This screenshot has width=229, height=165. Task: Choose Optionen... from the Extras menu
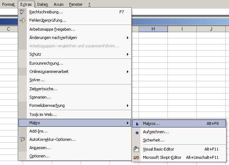[x=39, y=156]
